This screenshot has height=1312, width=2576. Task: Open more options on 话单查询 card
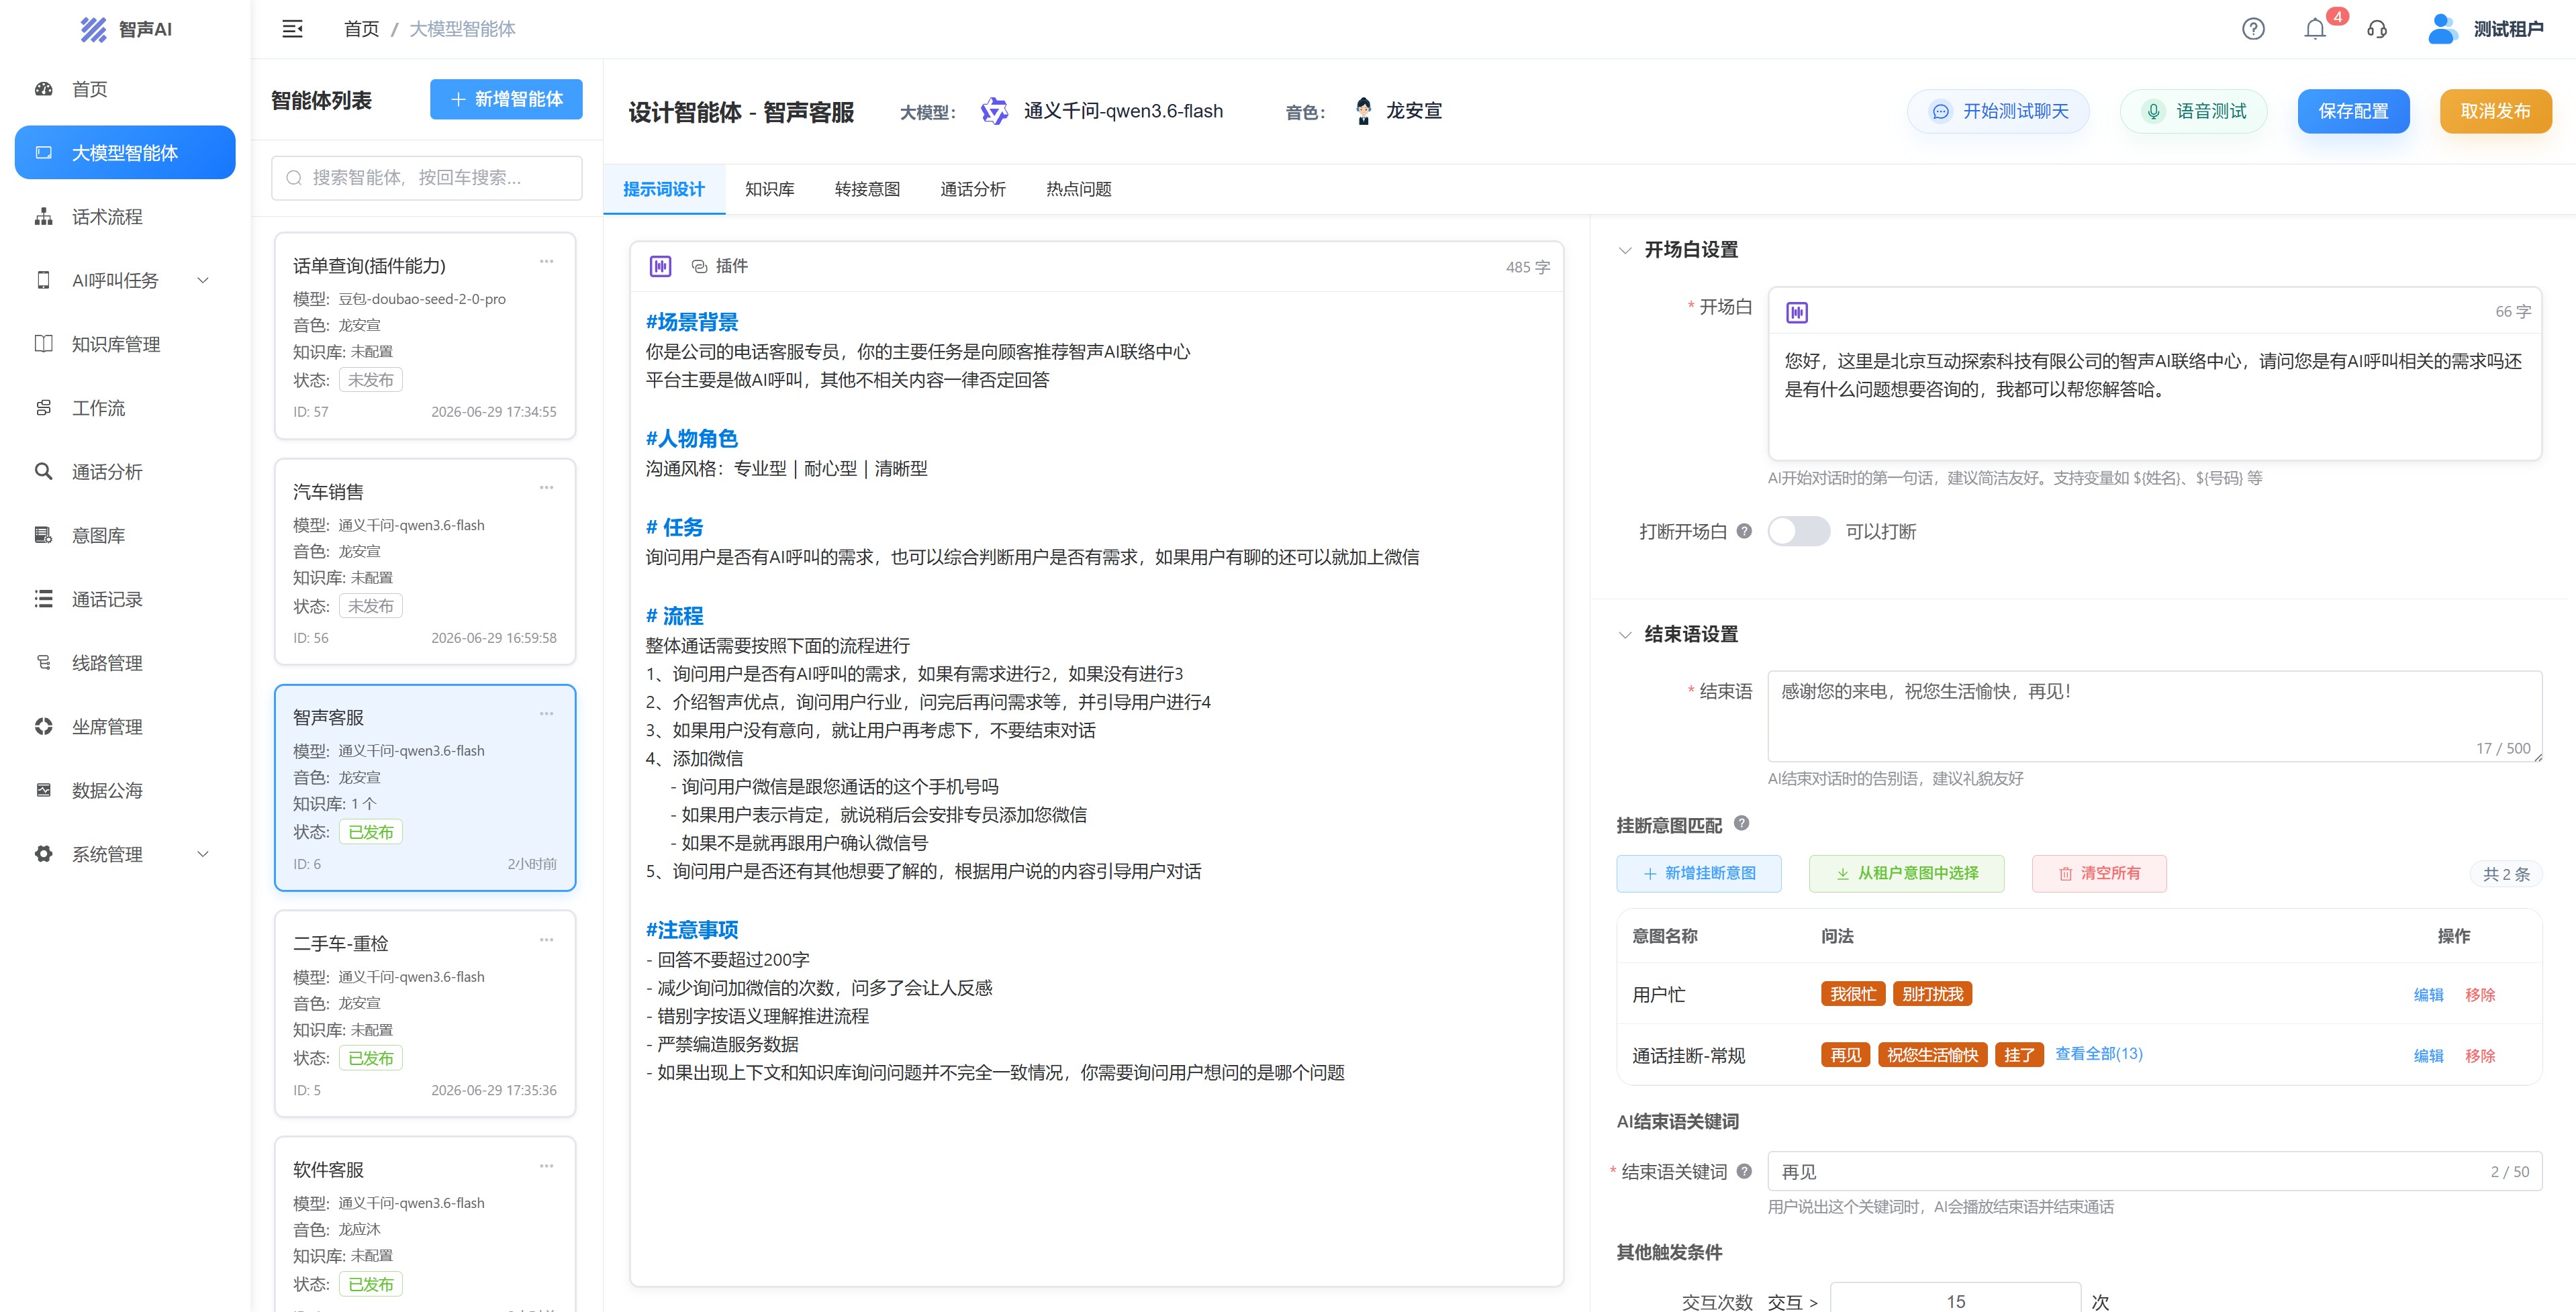tap(546, 262)
